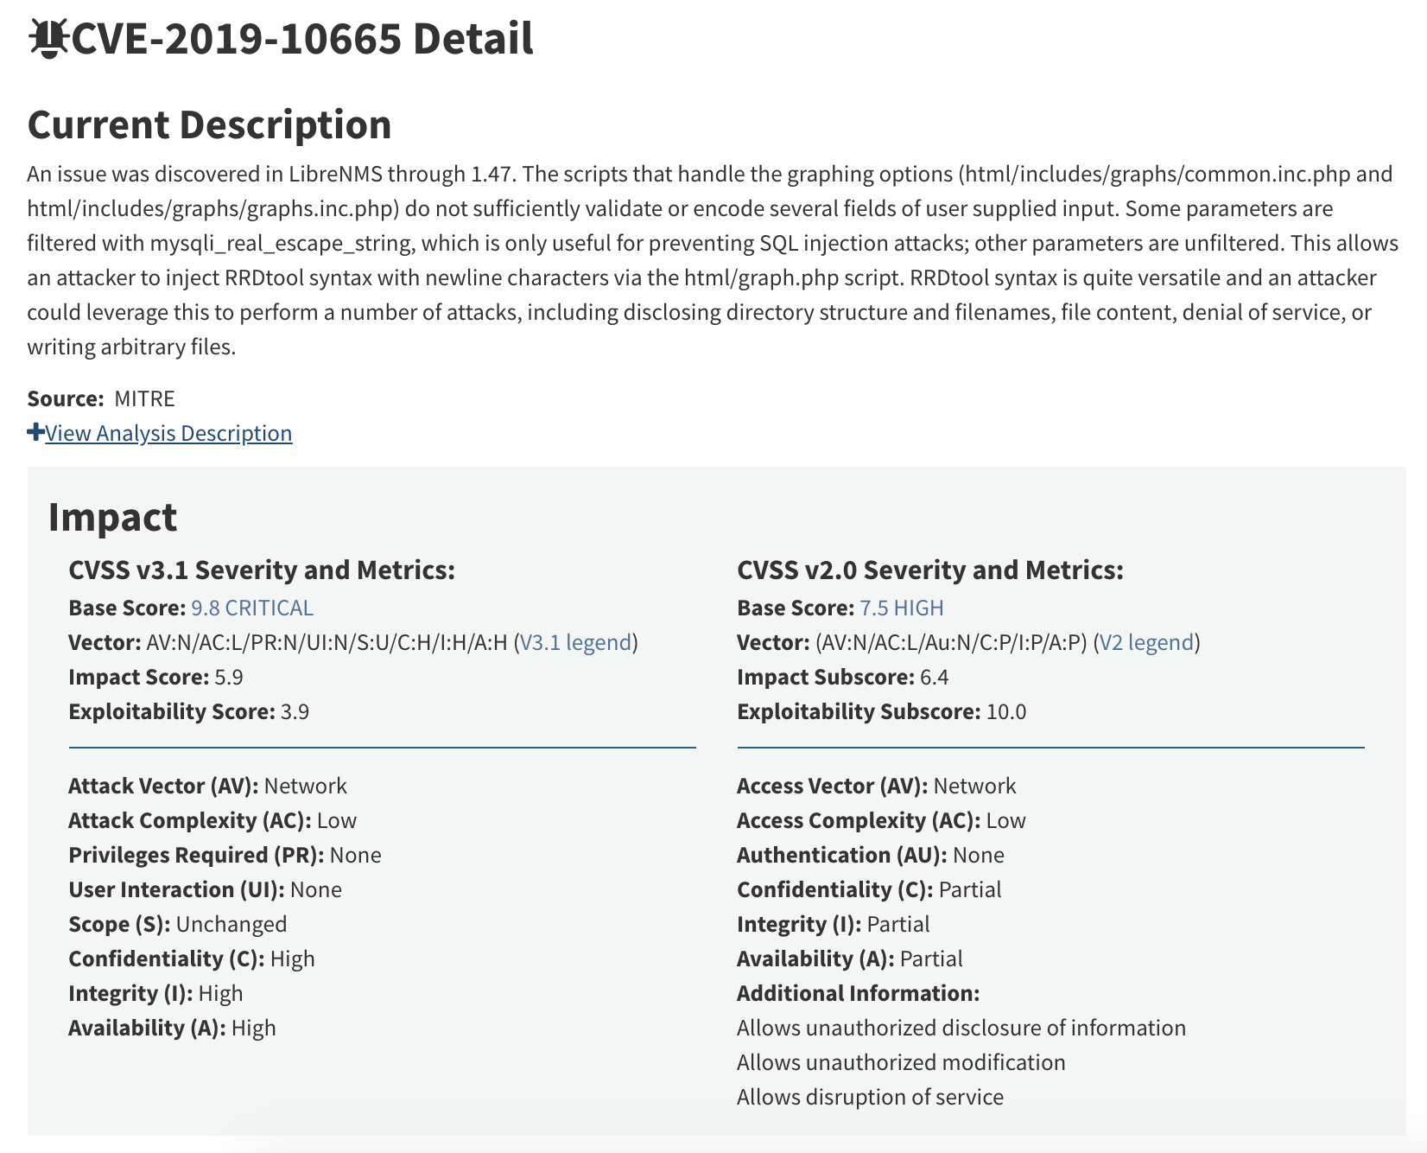The width and height of the screenshot is (1427, 1153).
Task: Click the bug icon beside the CVE title
Action: tap(48, 37)
